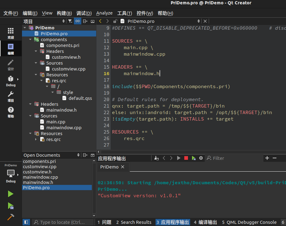This screenshot has height=226, width=286.
Task: Switch to the 编译输出 output tab
Action: pyautogui.click(x=205, y=222)
